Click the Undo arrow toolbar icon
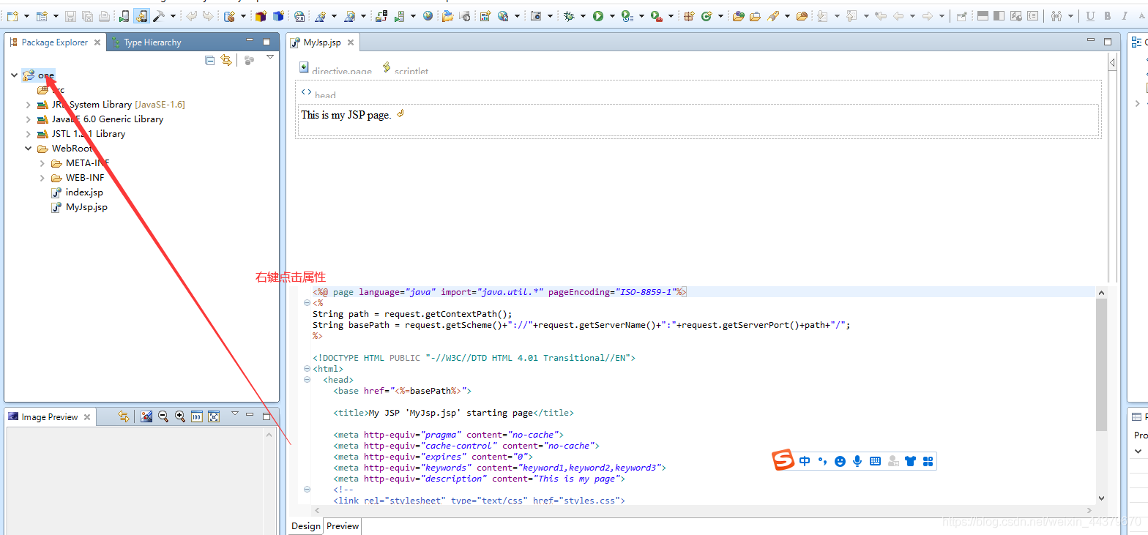The width and height of the screenshot is (1148, 535). [x=192, y=16]
